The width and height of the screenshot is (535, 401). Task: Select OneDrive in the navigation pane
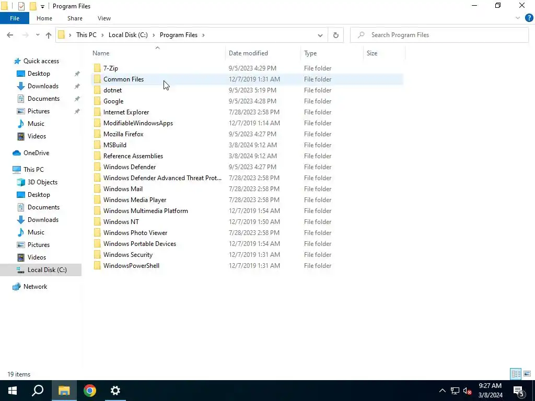[x=36, y=153]
